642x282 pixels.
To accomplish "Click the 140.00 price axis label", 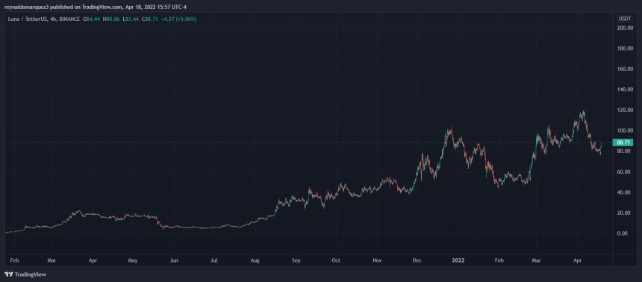I will point(625,90).
